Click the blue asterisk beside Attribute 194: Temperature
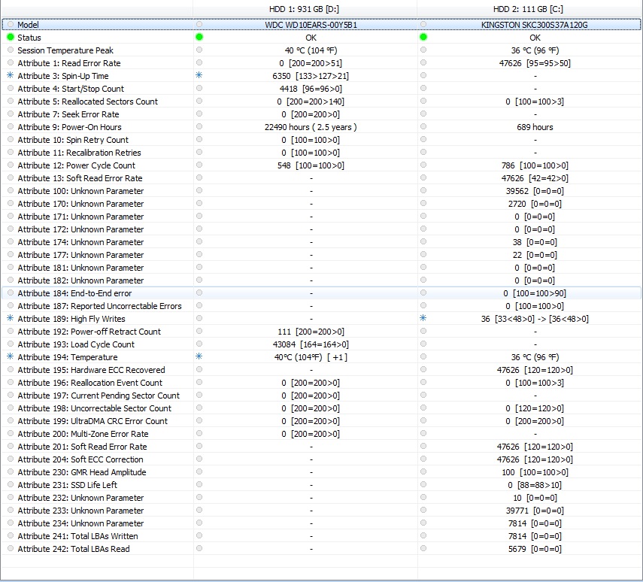The height and width of the screenshot is (582, 643). click(11, 357)
